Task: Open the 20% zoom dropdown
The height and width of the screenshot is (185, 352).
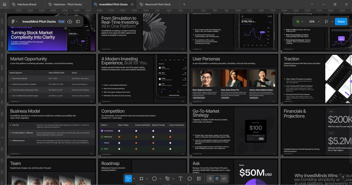Action: (313, 22)
